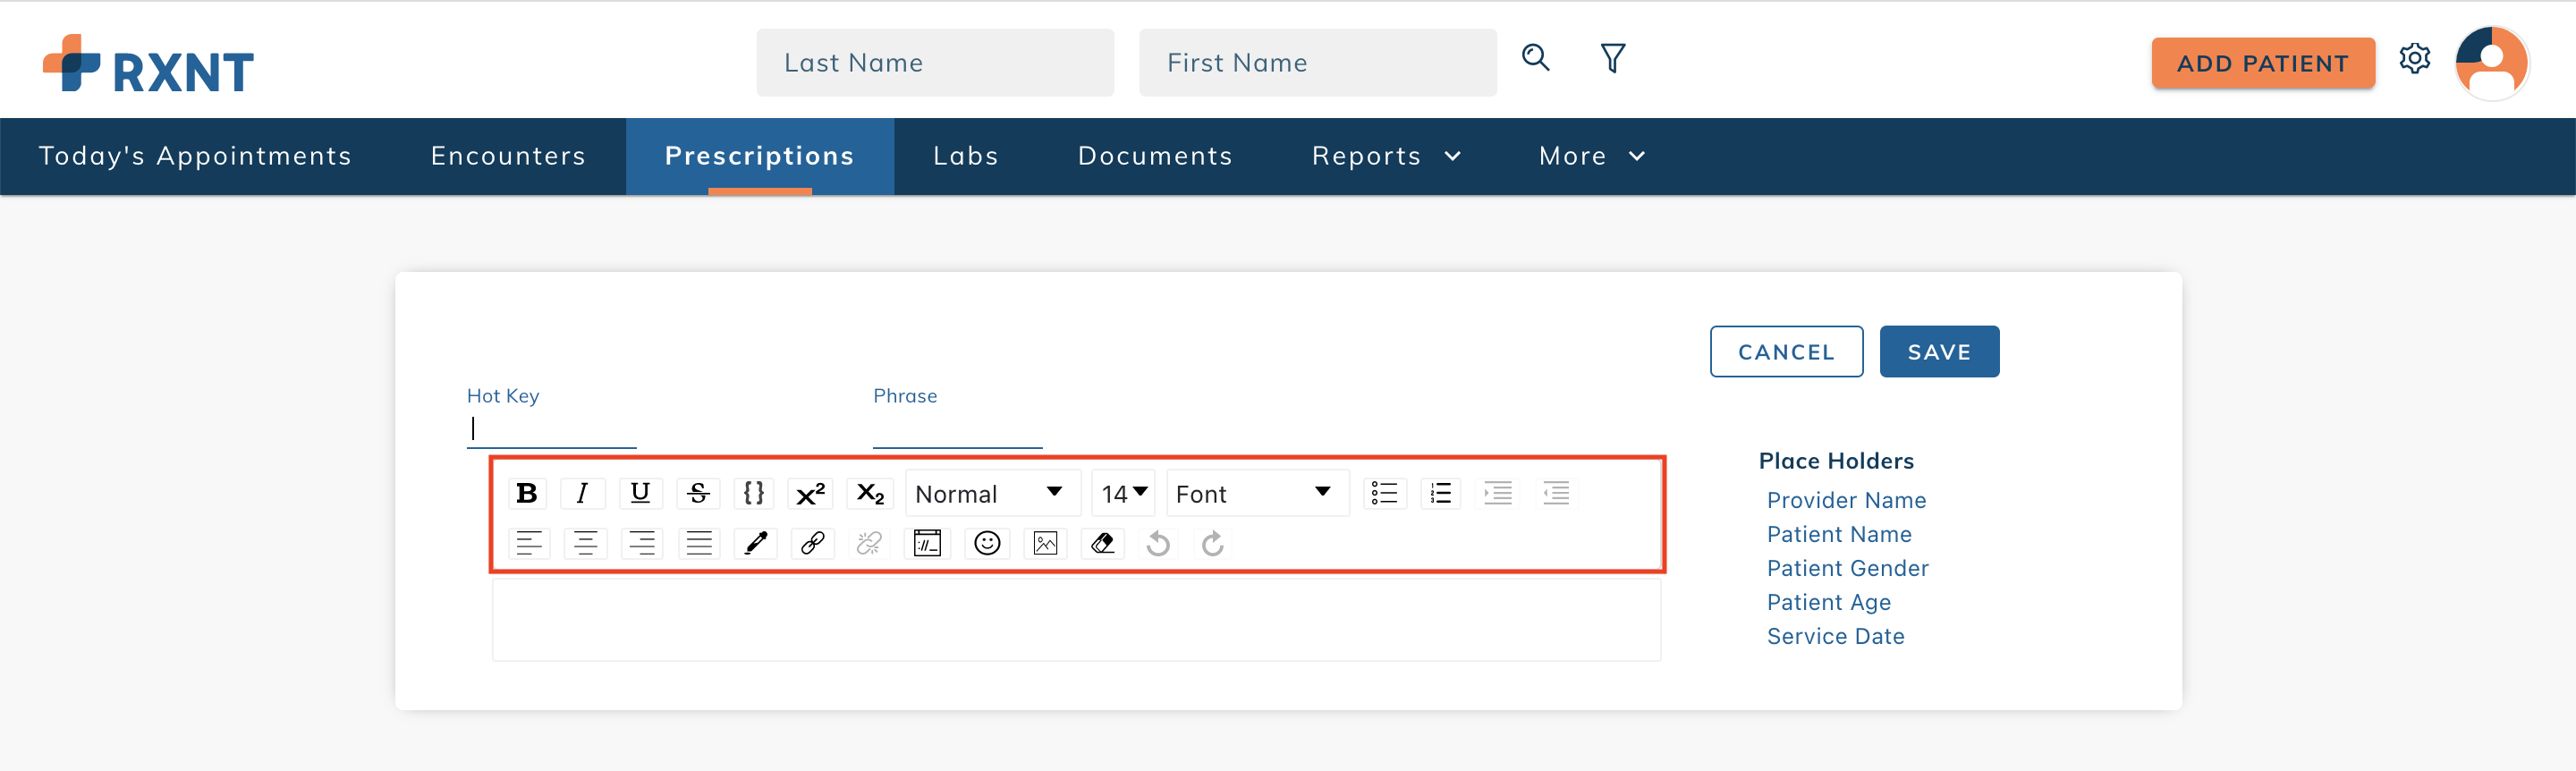Open the patient filter funnel icon

(x=1612, y=58)
